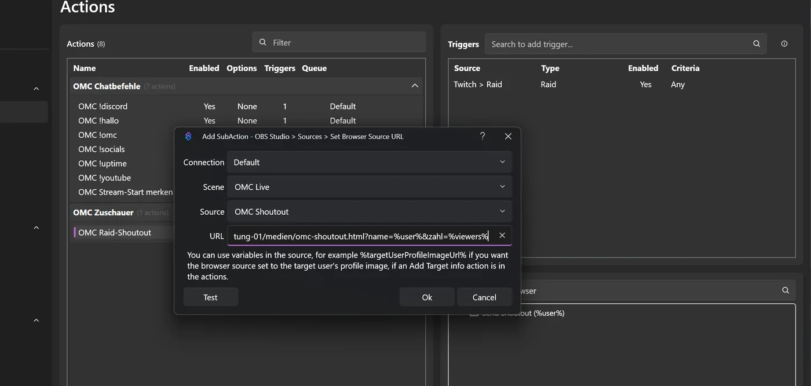The image size is (811, 386).
Task: Click the triggers Enabled column header
Action: (x=643, y=68)
